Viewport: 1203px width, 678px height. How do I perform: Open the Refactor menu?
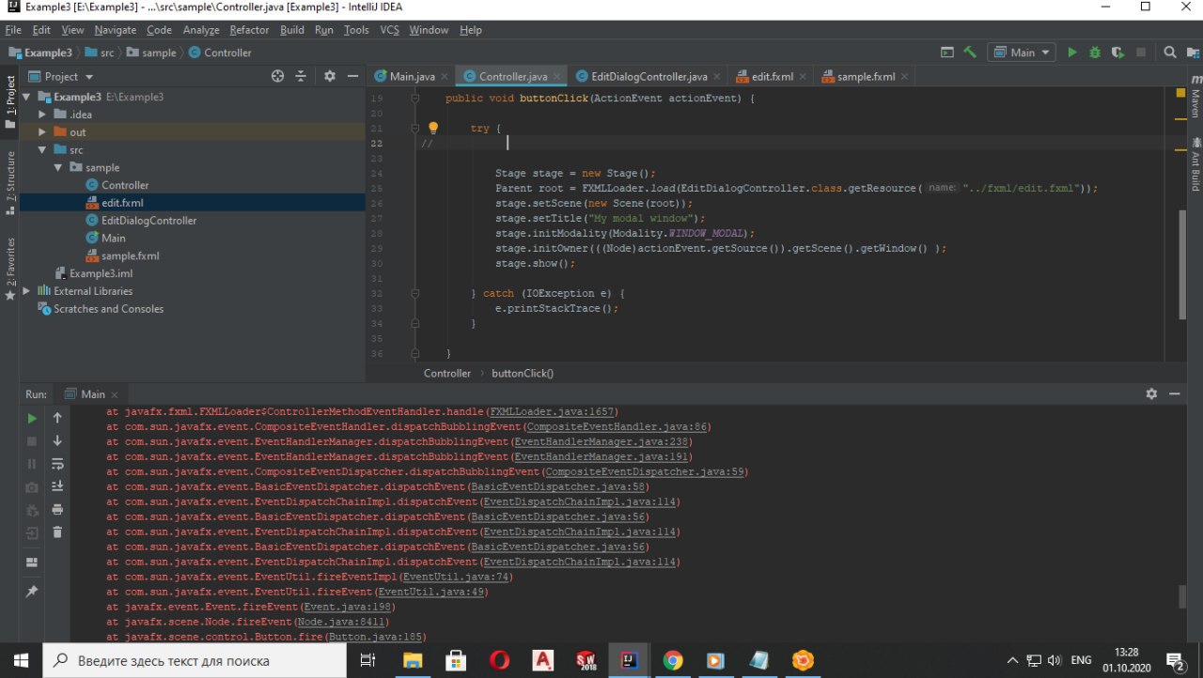pos(249,30)
